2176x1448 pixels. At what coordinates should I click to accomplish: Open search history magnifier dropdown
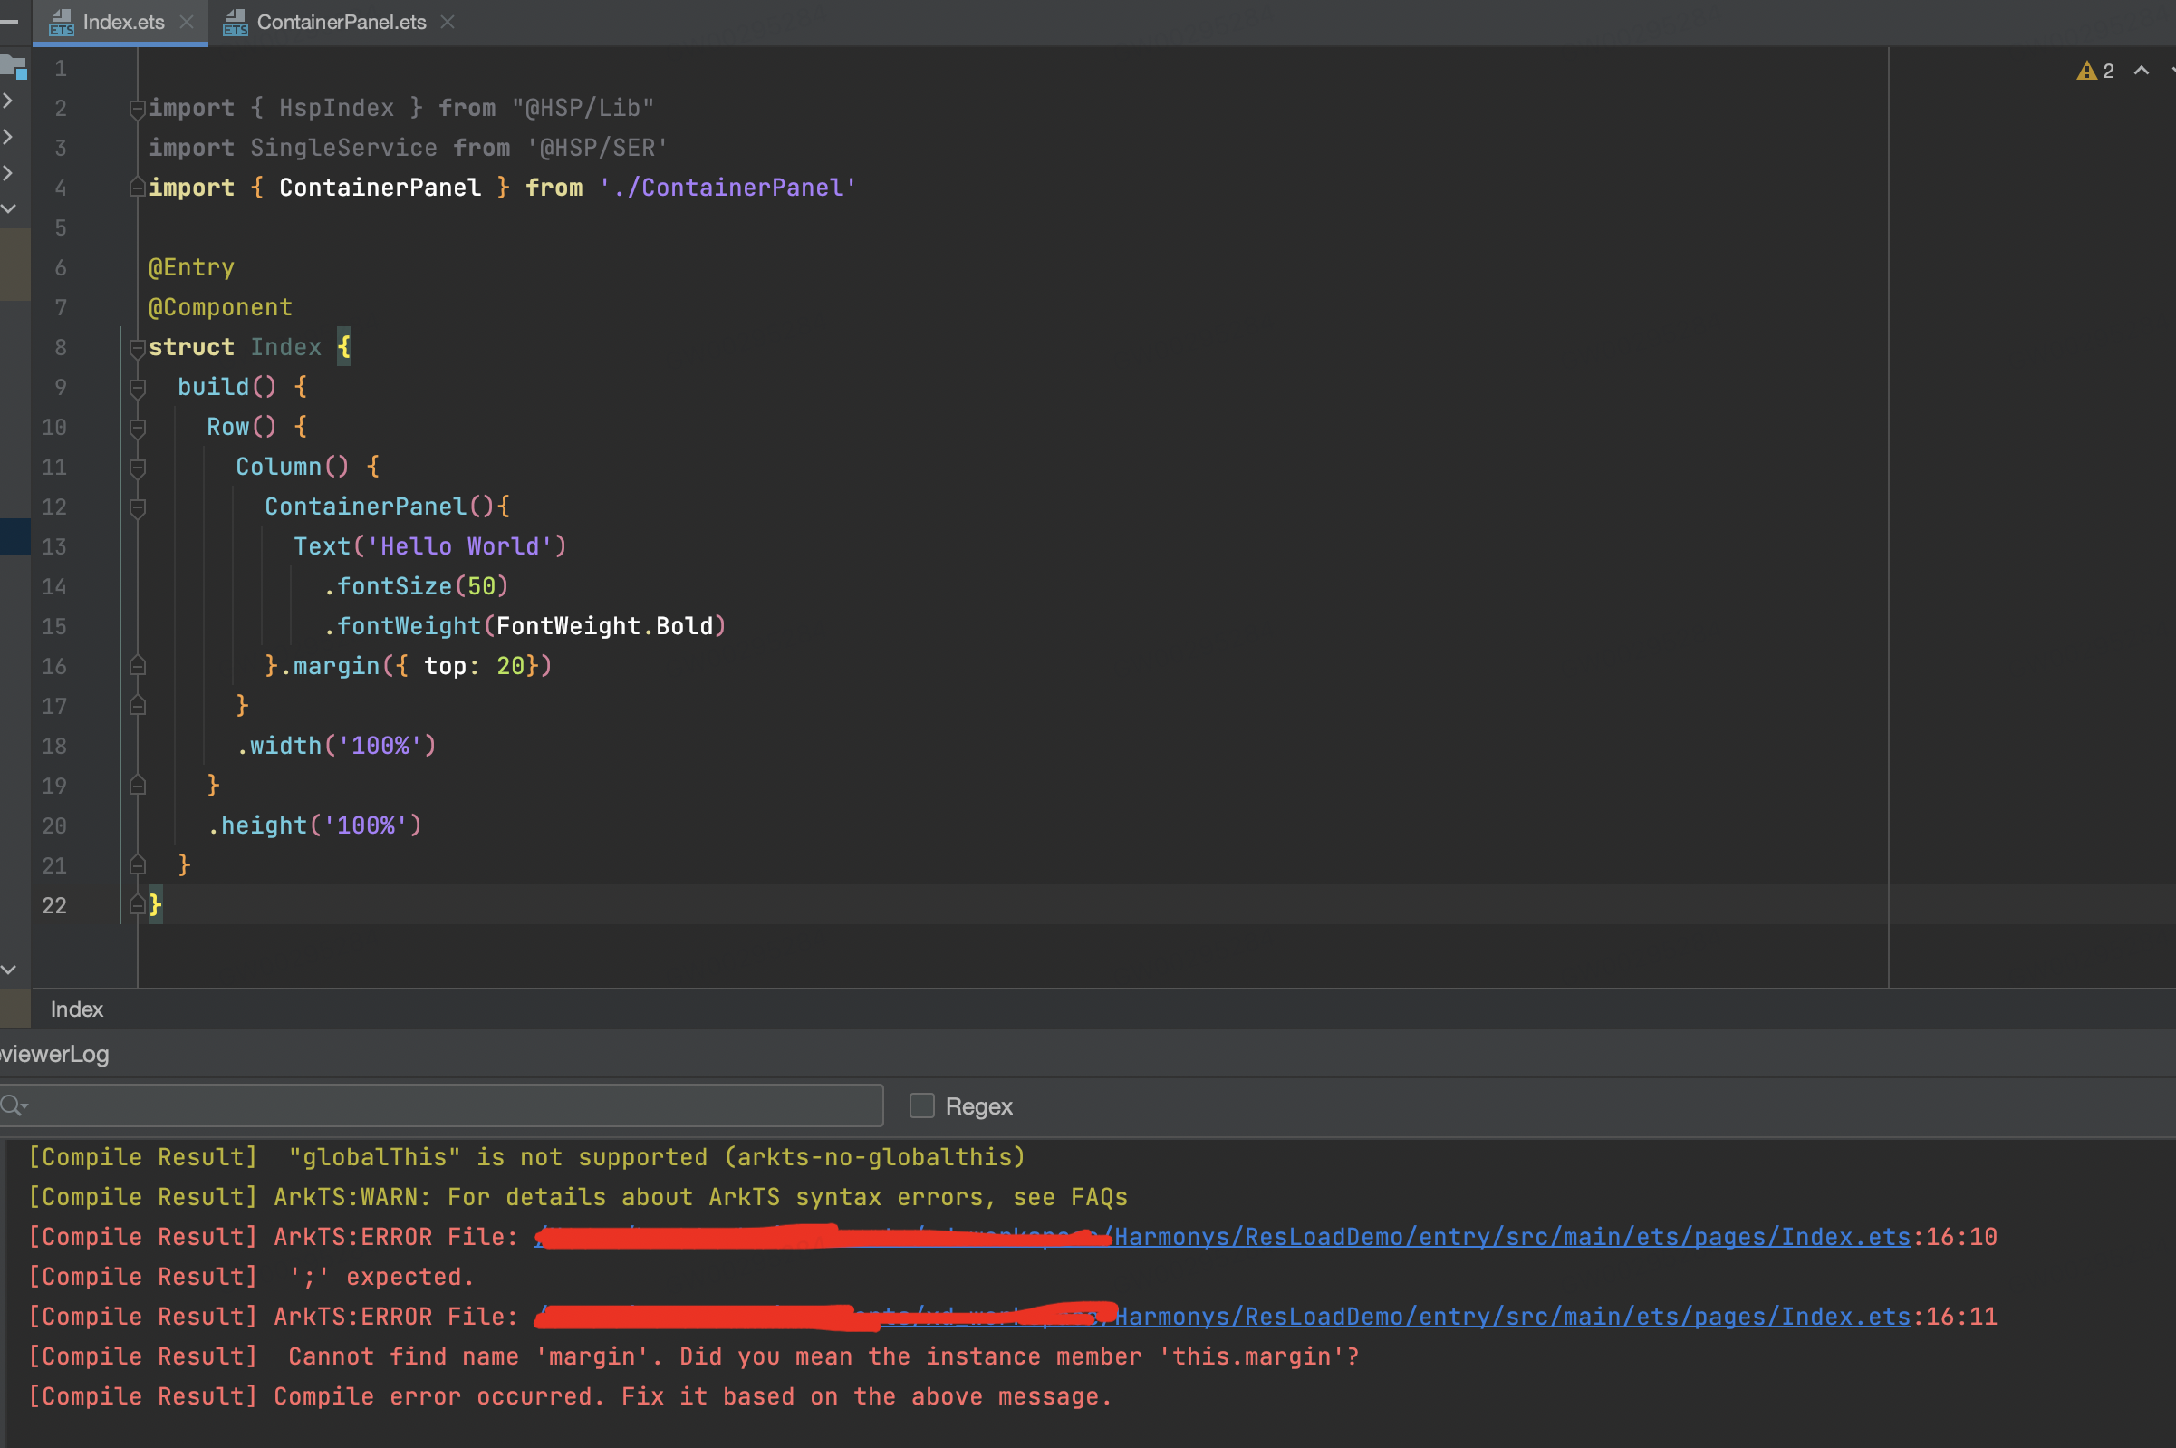click(x=14, y=1105)
